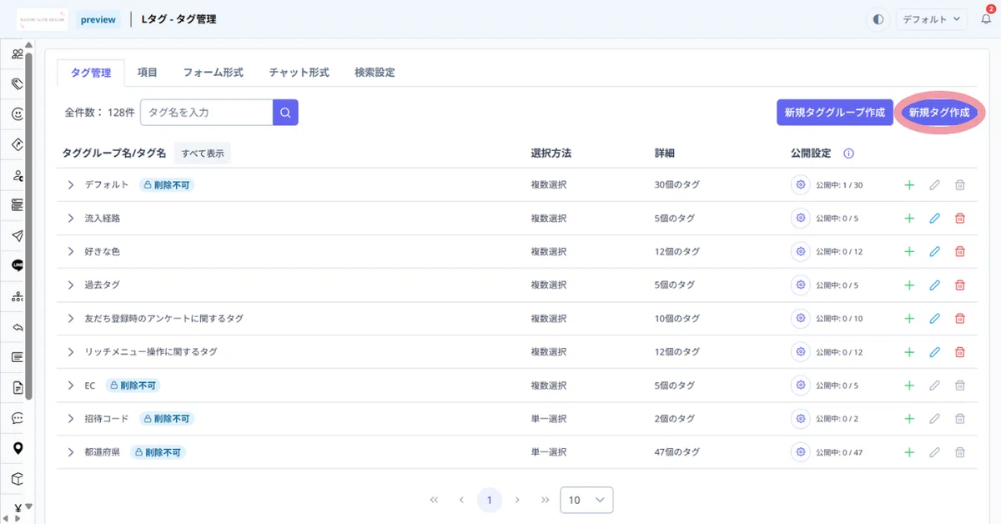Click the 単一選択 cell in the 招待コード row
This screenshot has height=524, width=1001.
[549, 419]
